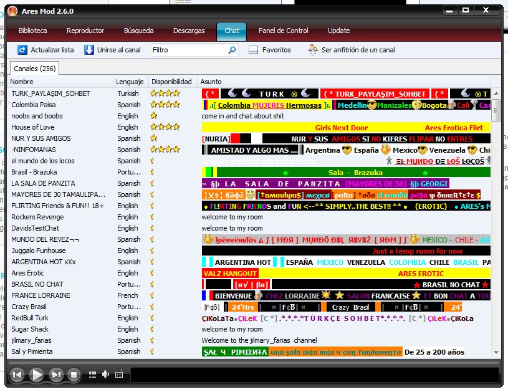Select the Rockers Revenge channel
508x392 pixels.
click(x=249, y=217)
